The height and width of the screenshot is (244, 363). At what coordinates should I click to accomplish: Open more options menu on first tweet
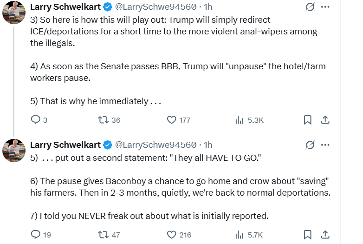tap(325, 7)
